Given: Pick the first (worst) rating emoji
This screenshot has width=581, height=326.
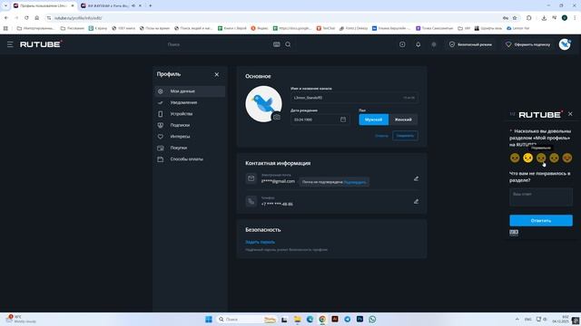Looking at the screenshot, I should [515, 158].
